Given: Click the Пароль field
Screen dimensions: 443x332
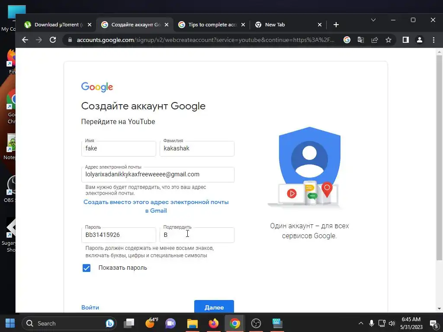Looking at the screenshot, I should 119,235.
